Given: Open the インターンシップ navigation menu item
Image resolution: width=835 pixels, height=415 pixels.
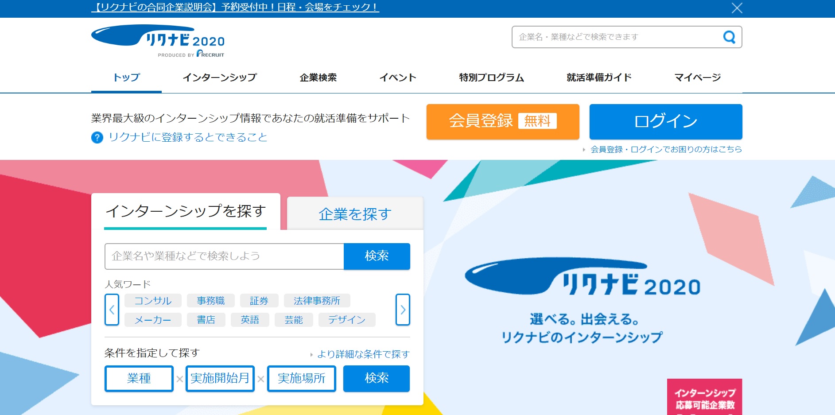Looking at the screenshot, I should click(220, 78).
